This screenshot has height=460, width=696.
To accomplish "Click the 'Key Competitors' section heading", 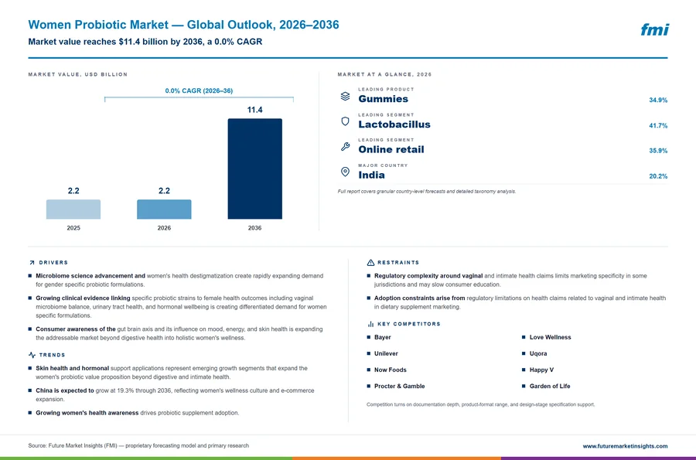I will pos(409,324).
